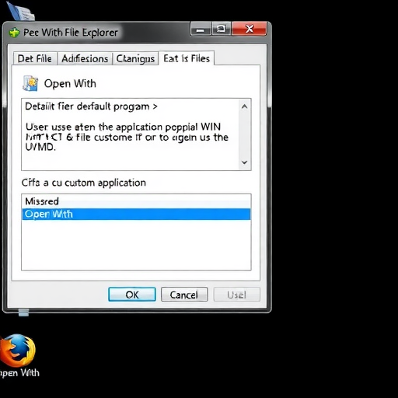
Task: Open the Ctanigus tab
Action: tap(135, 58)
